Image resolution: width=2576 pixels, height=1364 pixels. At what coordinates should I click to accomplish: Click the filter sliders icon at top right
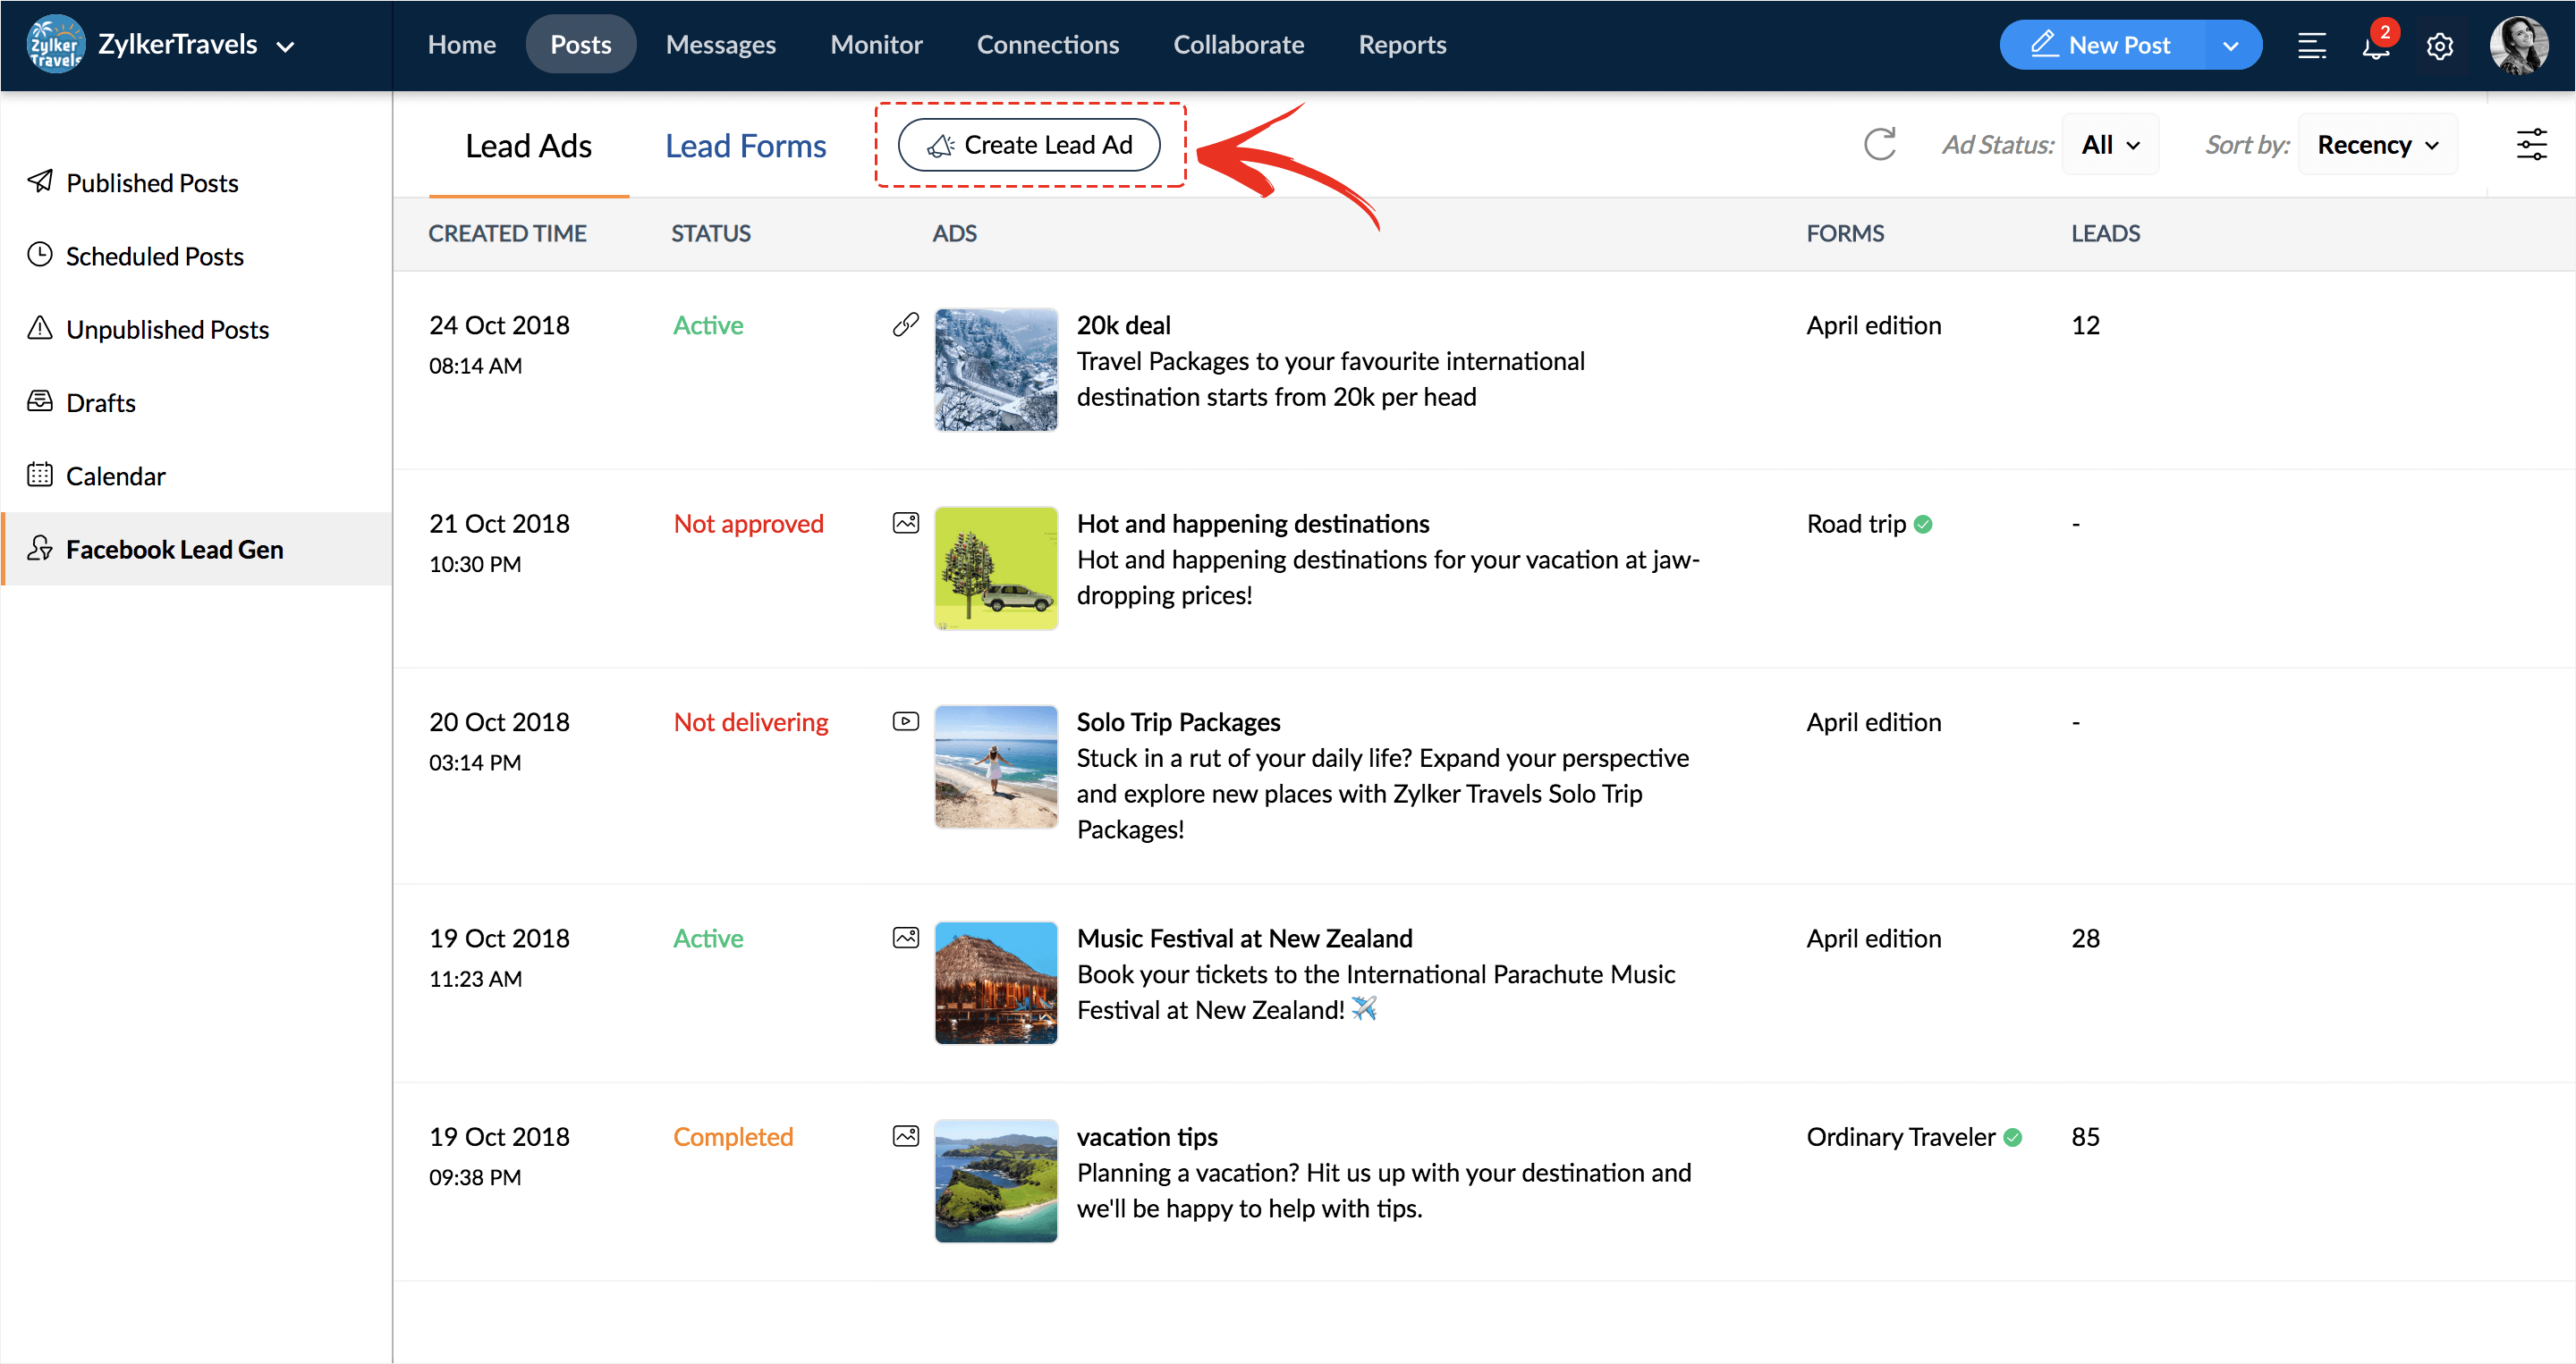[x=2531, y=145]
